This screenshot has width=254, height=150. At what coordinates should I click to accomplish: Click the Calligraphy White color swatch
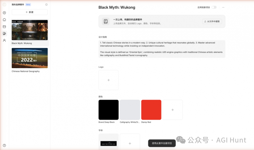130,110
